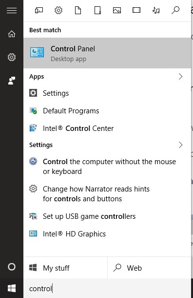Expand the Settings section chevron
The height and width of the screenshot is (298, 193).
point(180,145)
